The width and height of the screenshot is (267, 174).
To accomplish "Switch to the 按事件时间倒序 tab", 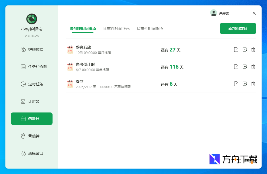I will coord(150,28).
